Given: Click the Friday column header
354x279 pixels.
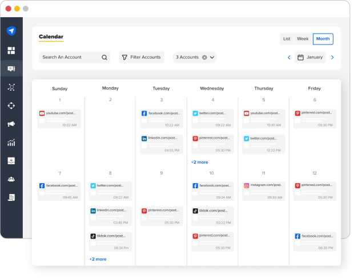Looking at the screenshot, I should [315, 88].
